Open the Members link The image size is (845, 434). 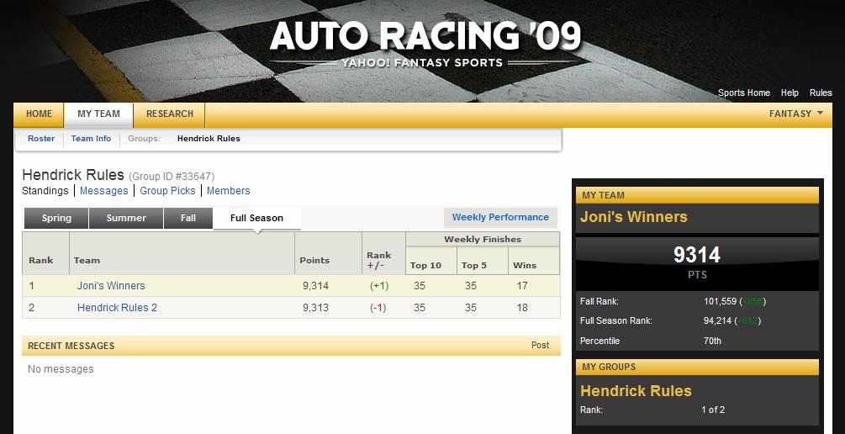tap(229, 191)
